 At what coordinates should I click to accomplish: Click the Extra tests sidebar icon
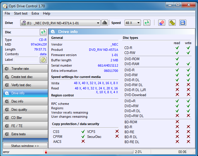point(7,134)
